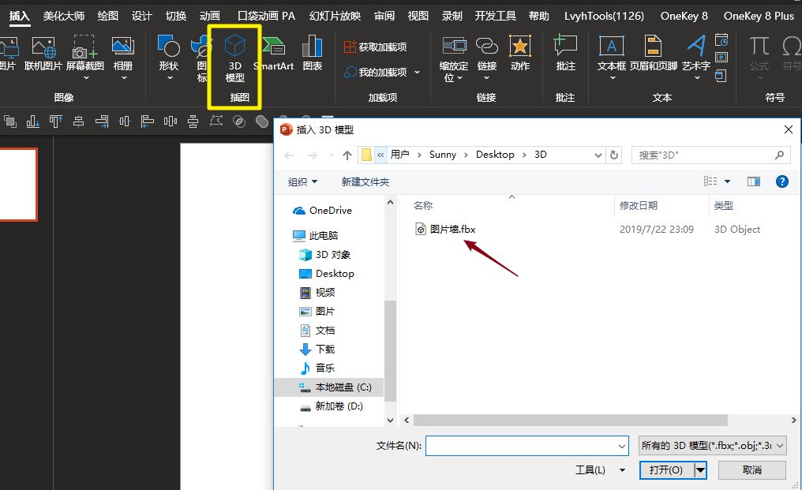Click the align top icon
802x490 pixels.
56,122
